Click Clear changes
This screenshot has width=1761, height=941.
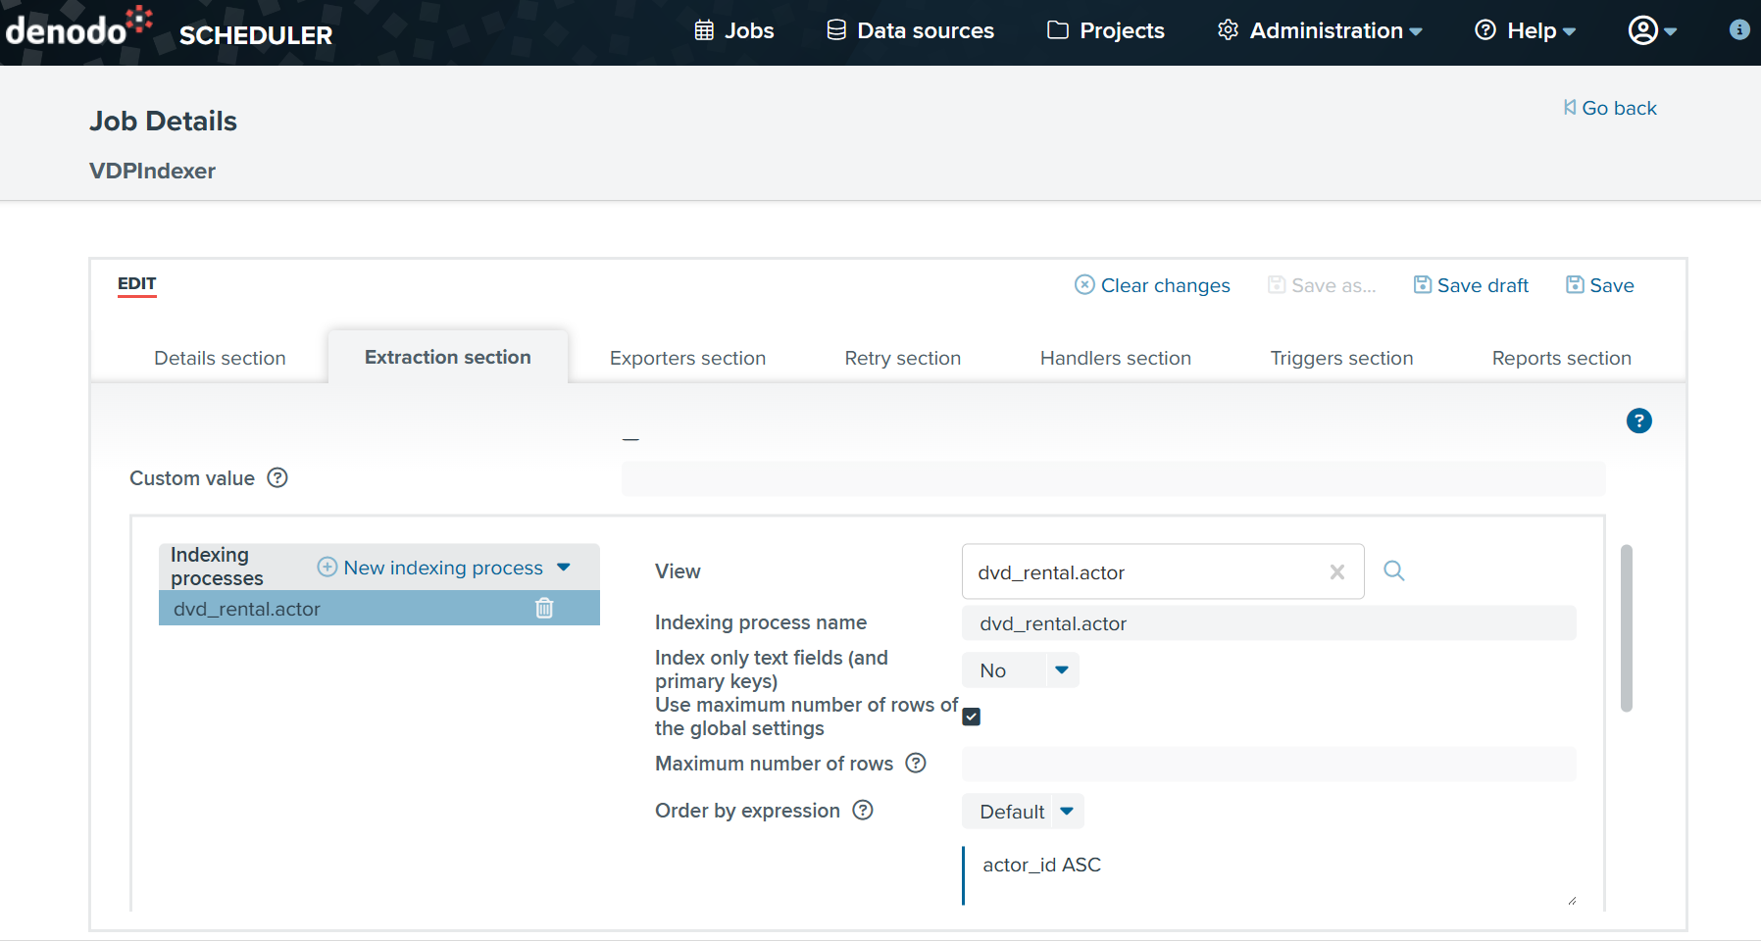point(1152,285)
